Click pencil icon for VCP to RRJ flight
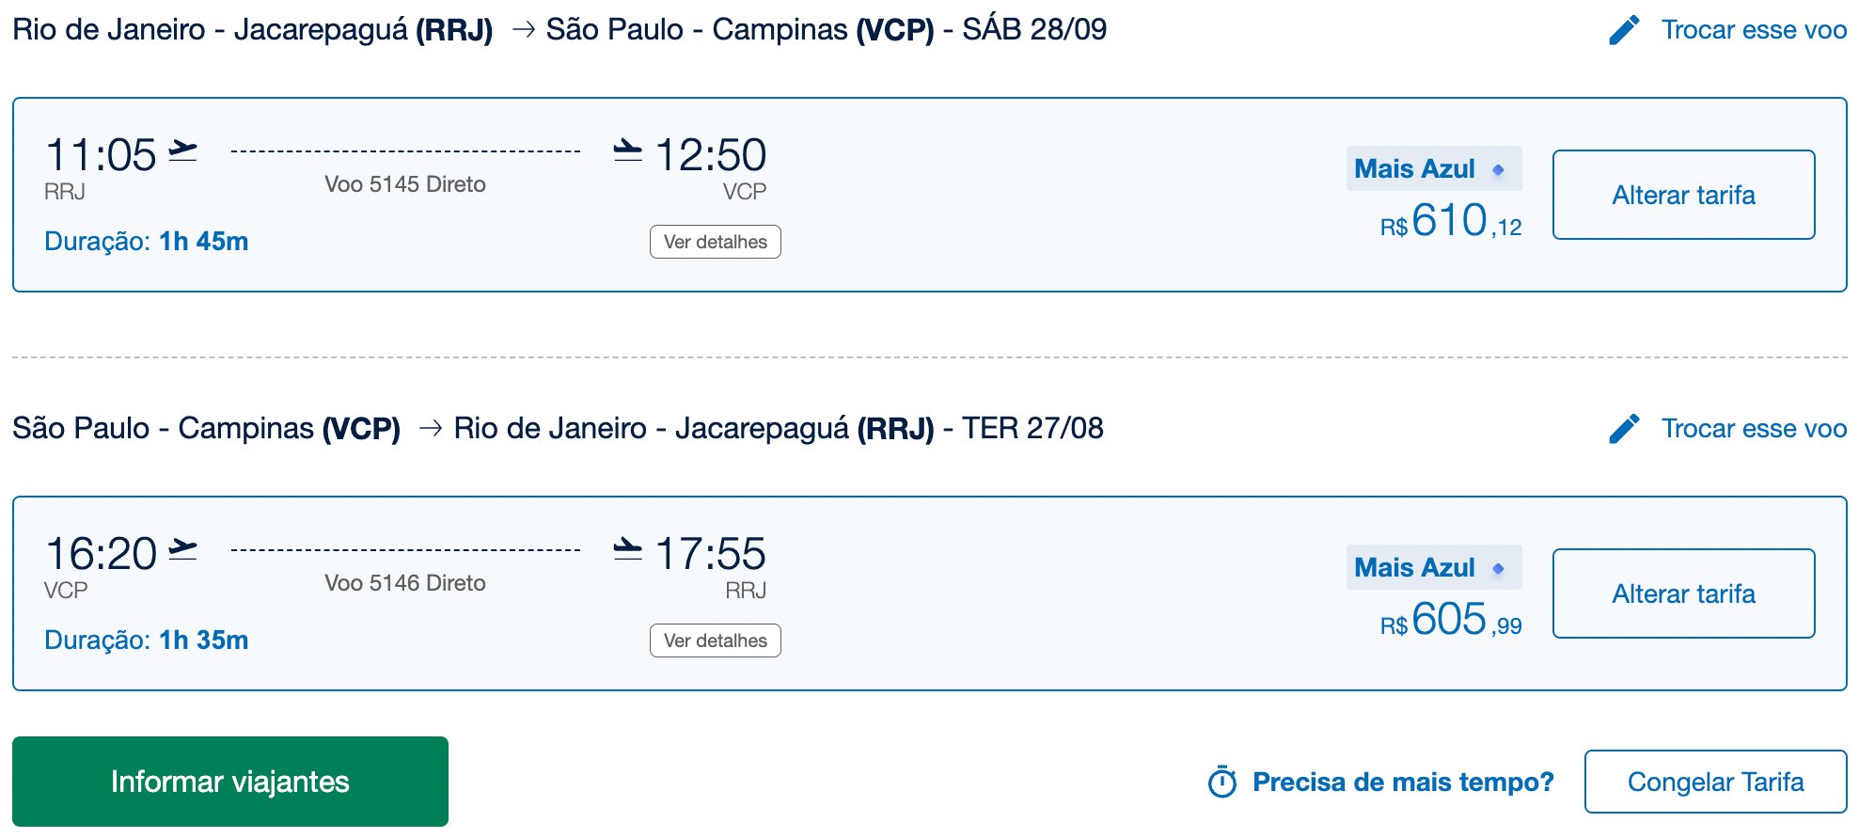The height and width of the screenshot is (838, 1859). pyautogui.click(x=1624, y=429)
